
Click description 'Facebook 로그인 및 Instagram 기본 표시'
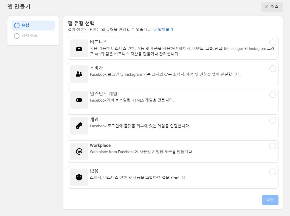(x=165, y=74)
